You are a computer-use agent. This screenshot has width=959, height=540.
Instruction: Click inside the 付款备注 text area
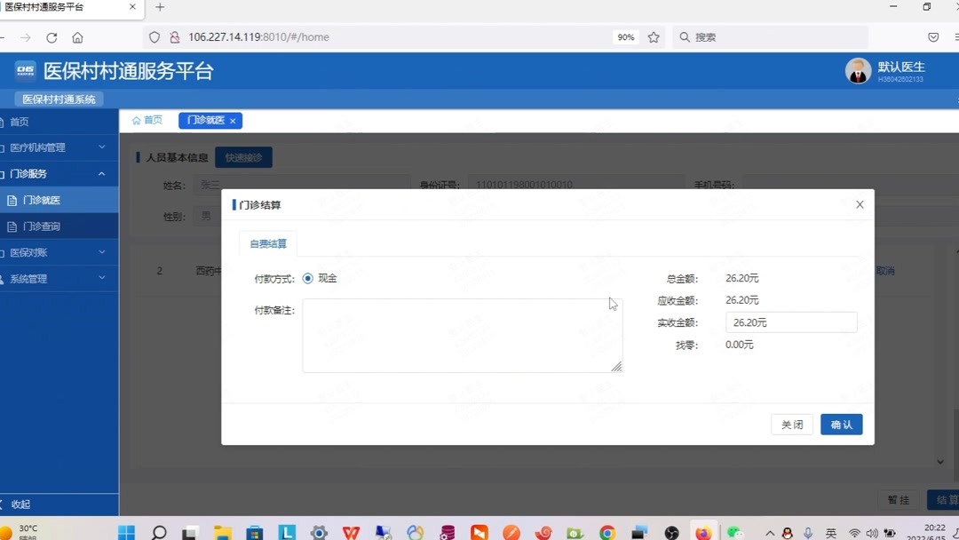click(462, 335)
